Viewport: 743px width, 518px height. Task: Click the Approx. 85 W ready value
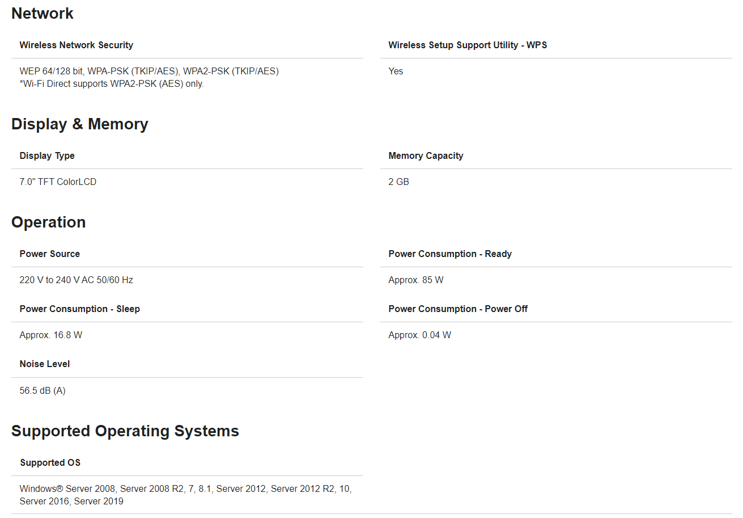(x=416, y=280)
